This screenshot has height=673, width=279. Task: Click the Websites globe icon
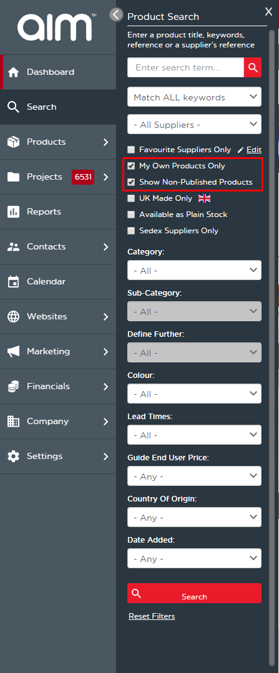coord(13,316)
